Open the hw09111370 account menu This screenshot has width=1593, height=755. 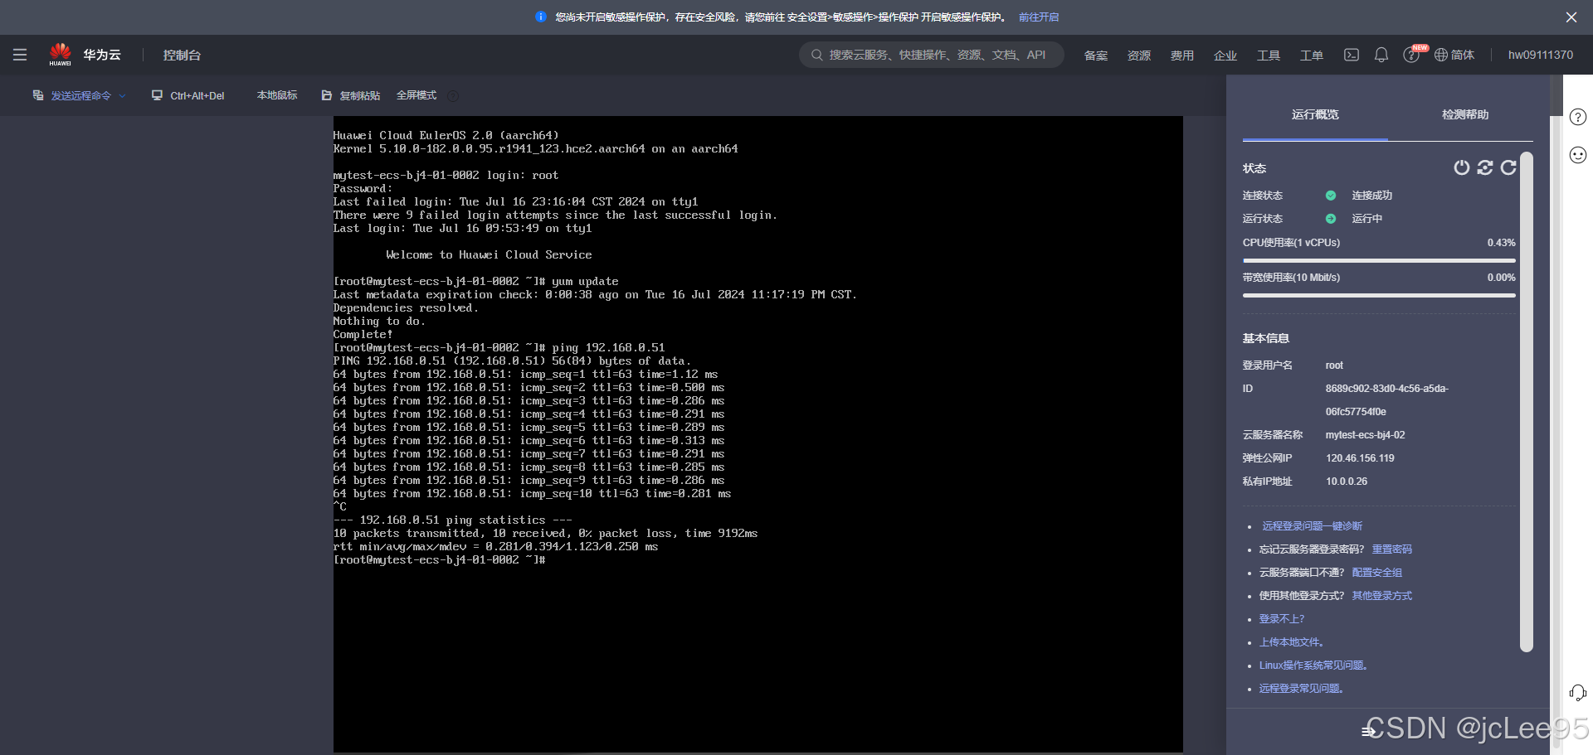click(1541, 55)
